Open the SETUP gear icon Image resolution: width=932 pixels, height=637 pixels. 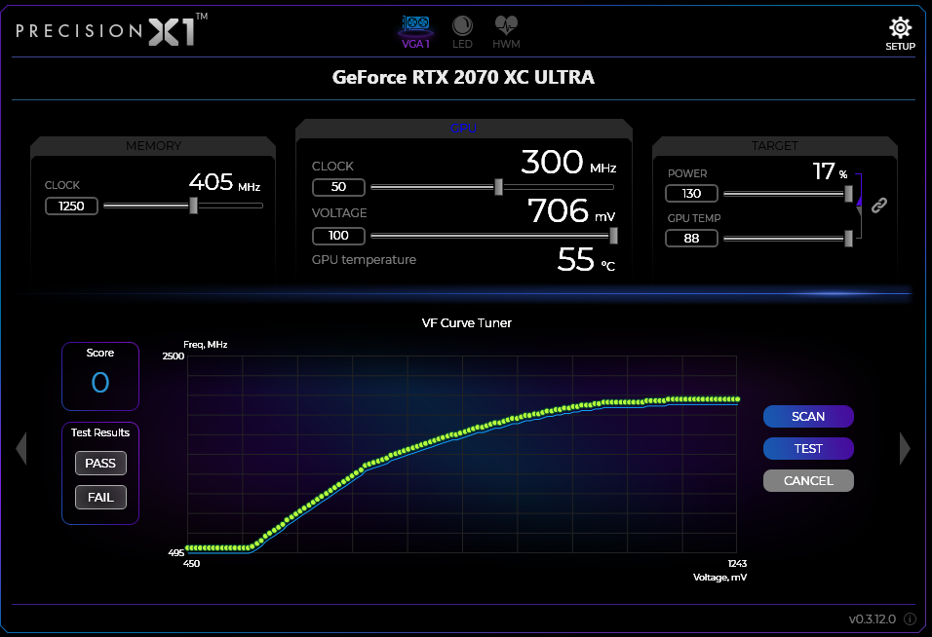coord(900,34)
